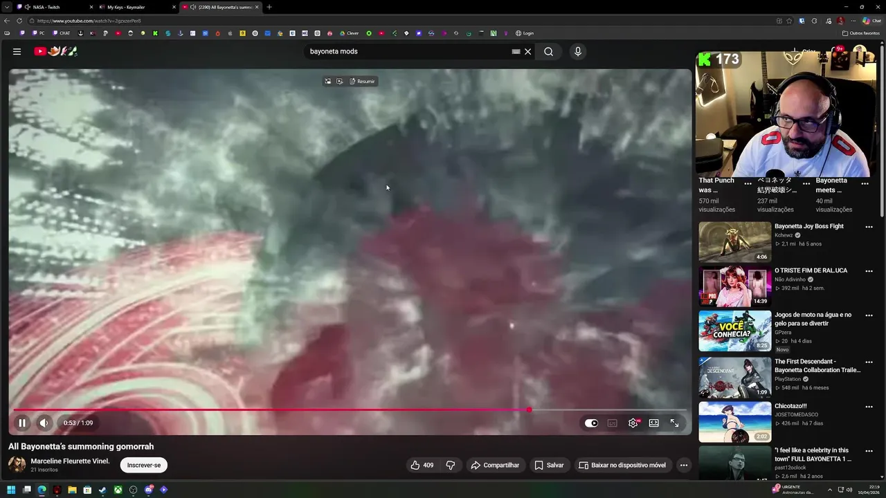Open the YouTube hamburger guide menu
Screen dimensions: 886x498
point(17,51)
